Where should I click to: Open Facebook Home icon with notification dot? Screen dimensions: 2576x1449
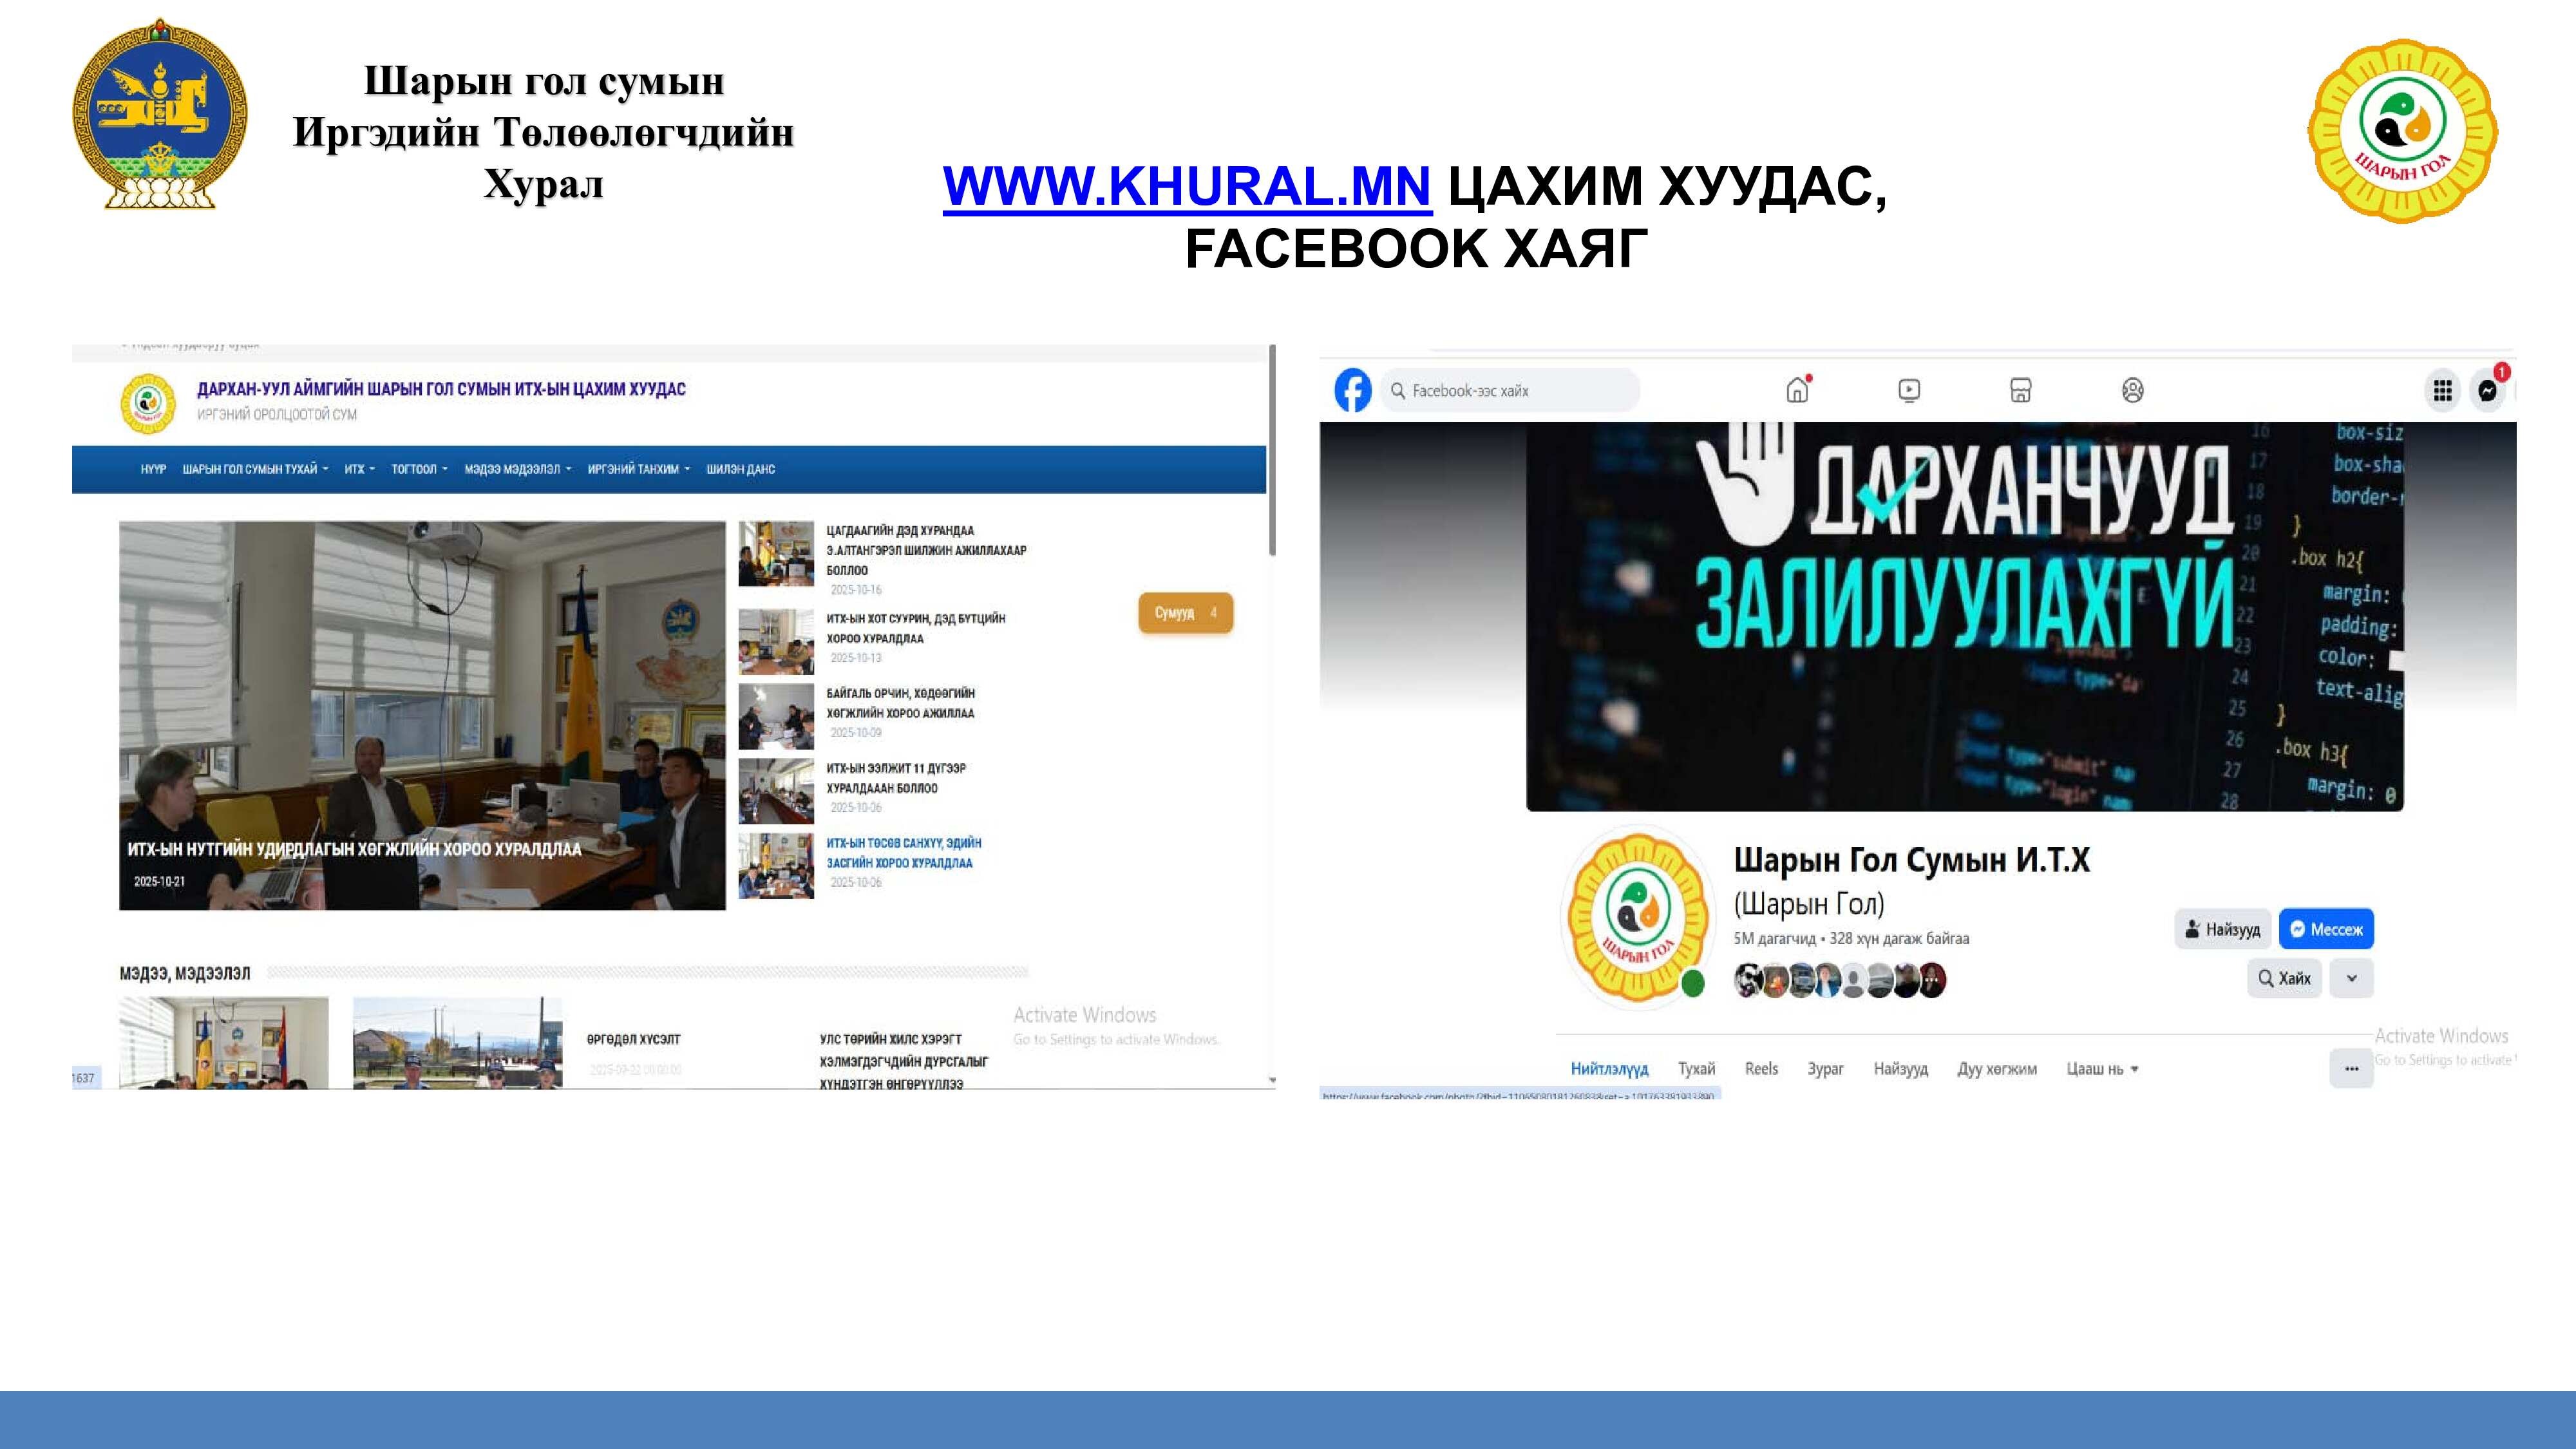coord(1797,390)
